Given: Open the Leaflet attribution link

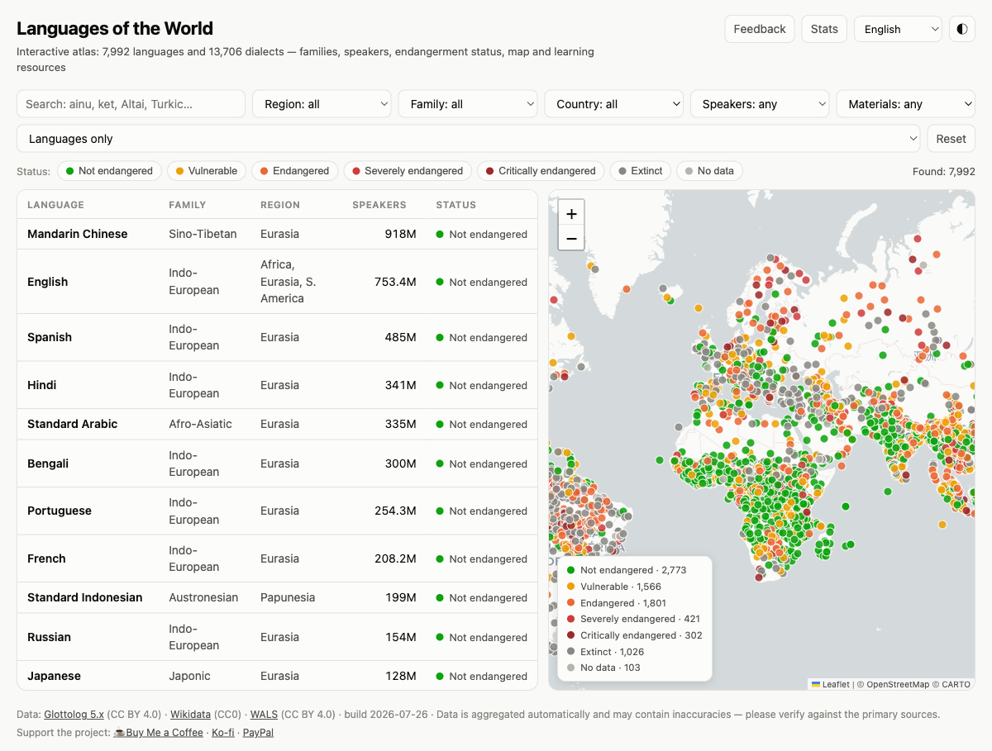Looking at the screenshot, I should pyautogui.click(x=830, y=684).
